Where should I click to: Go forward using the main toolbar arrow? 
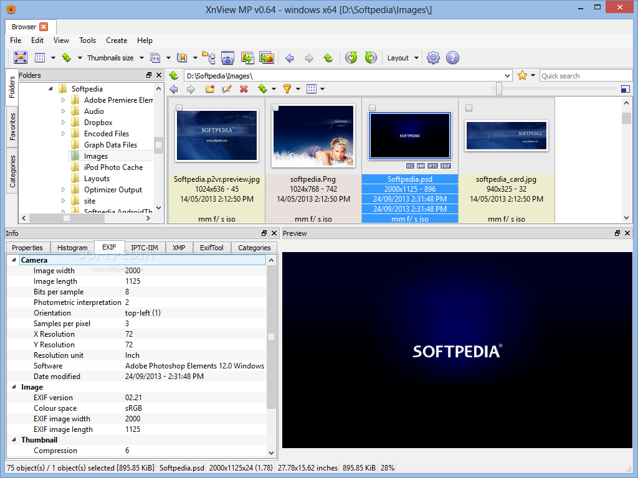(309, 58)
